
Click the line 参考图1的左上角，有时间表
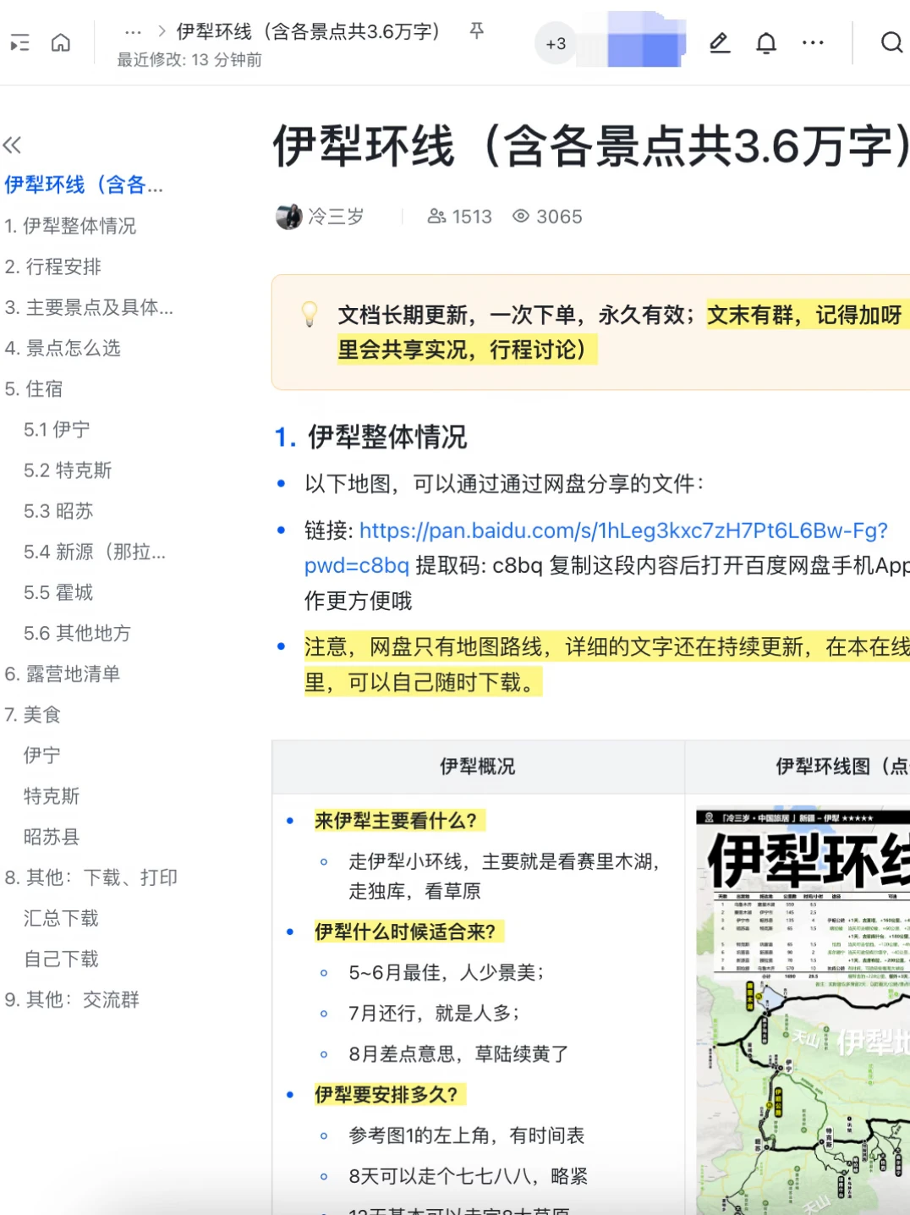pyautogui.click(x=467, y=1135)
